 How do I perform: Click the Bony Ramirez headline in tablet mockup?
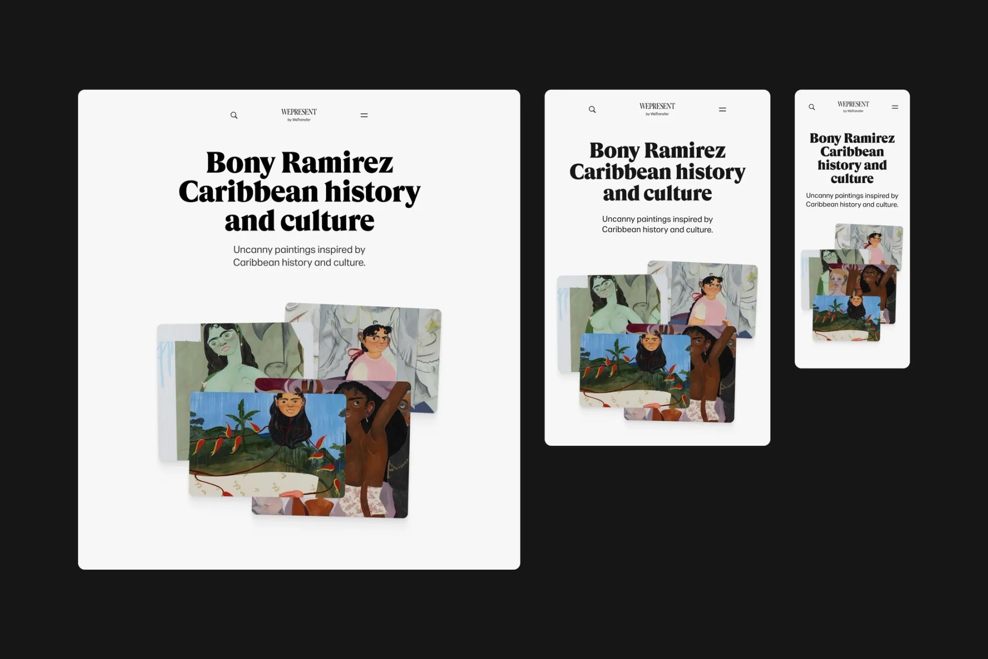(x=657, y=171)
